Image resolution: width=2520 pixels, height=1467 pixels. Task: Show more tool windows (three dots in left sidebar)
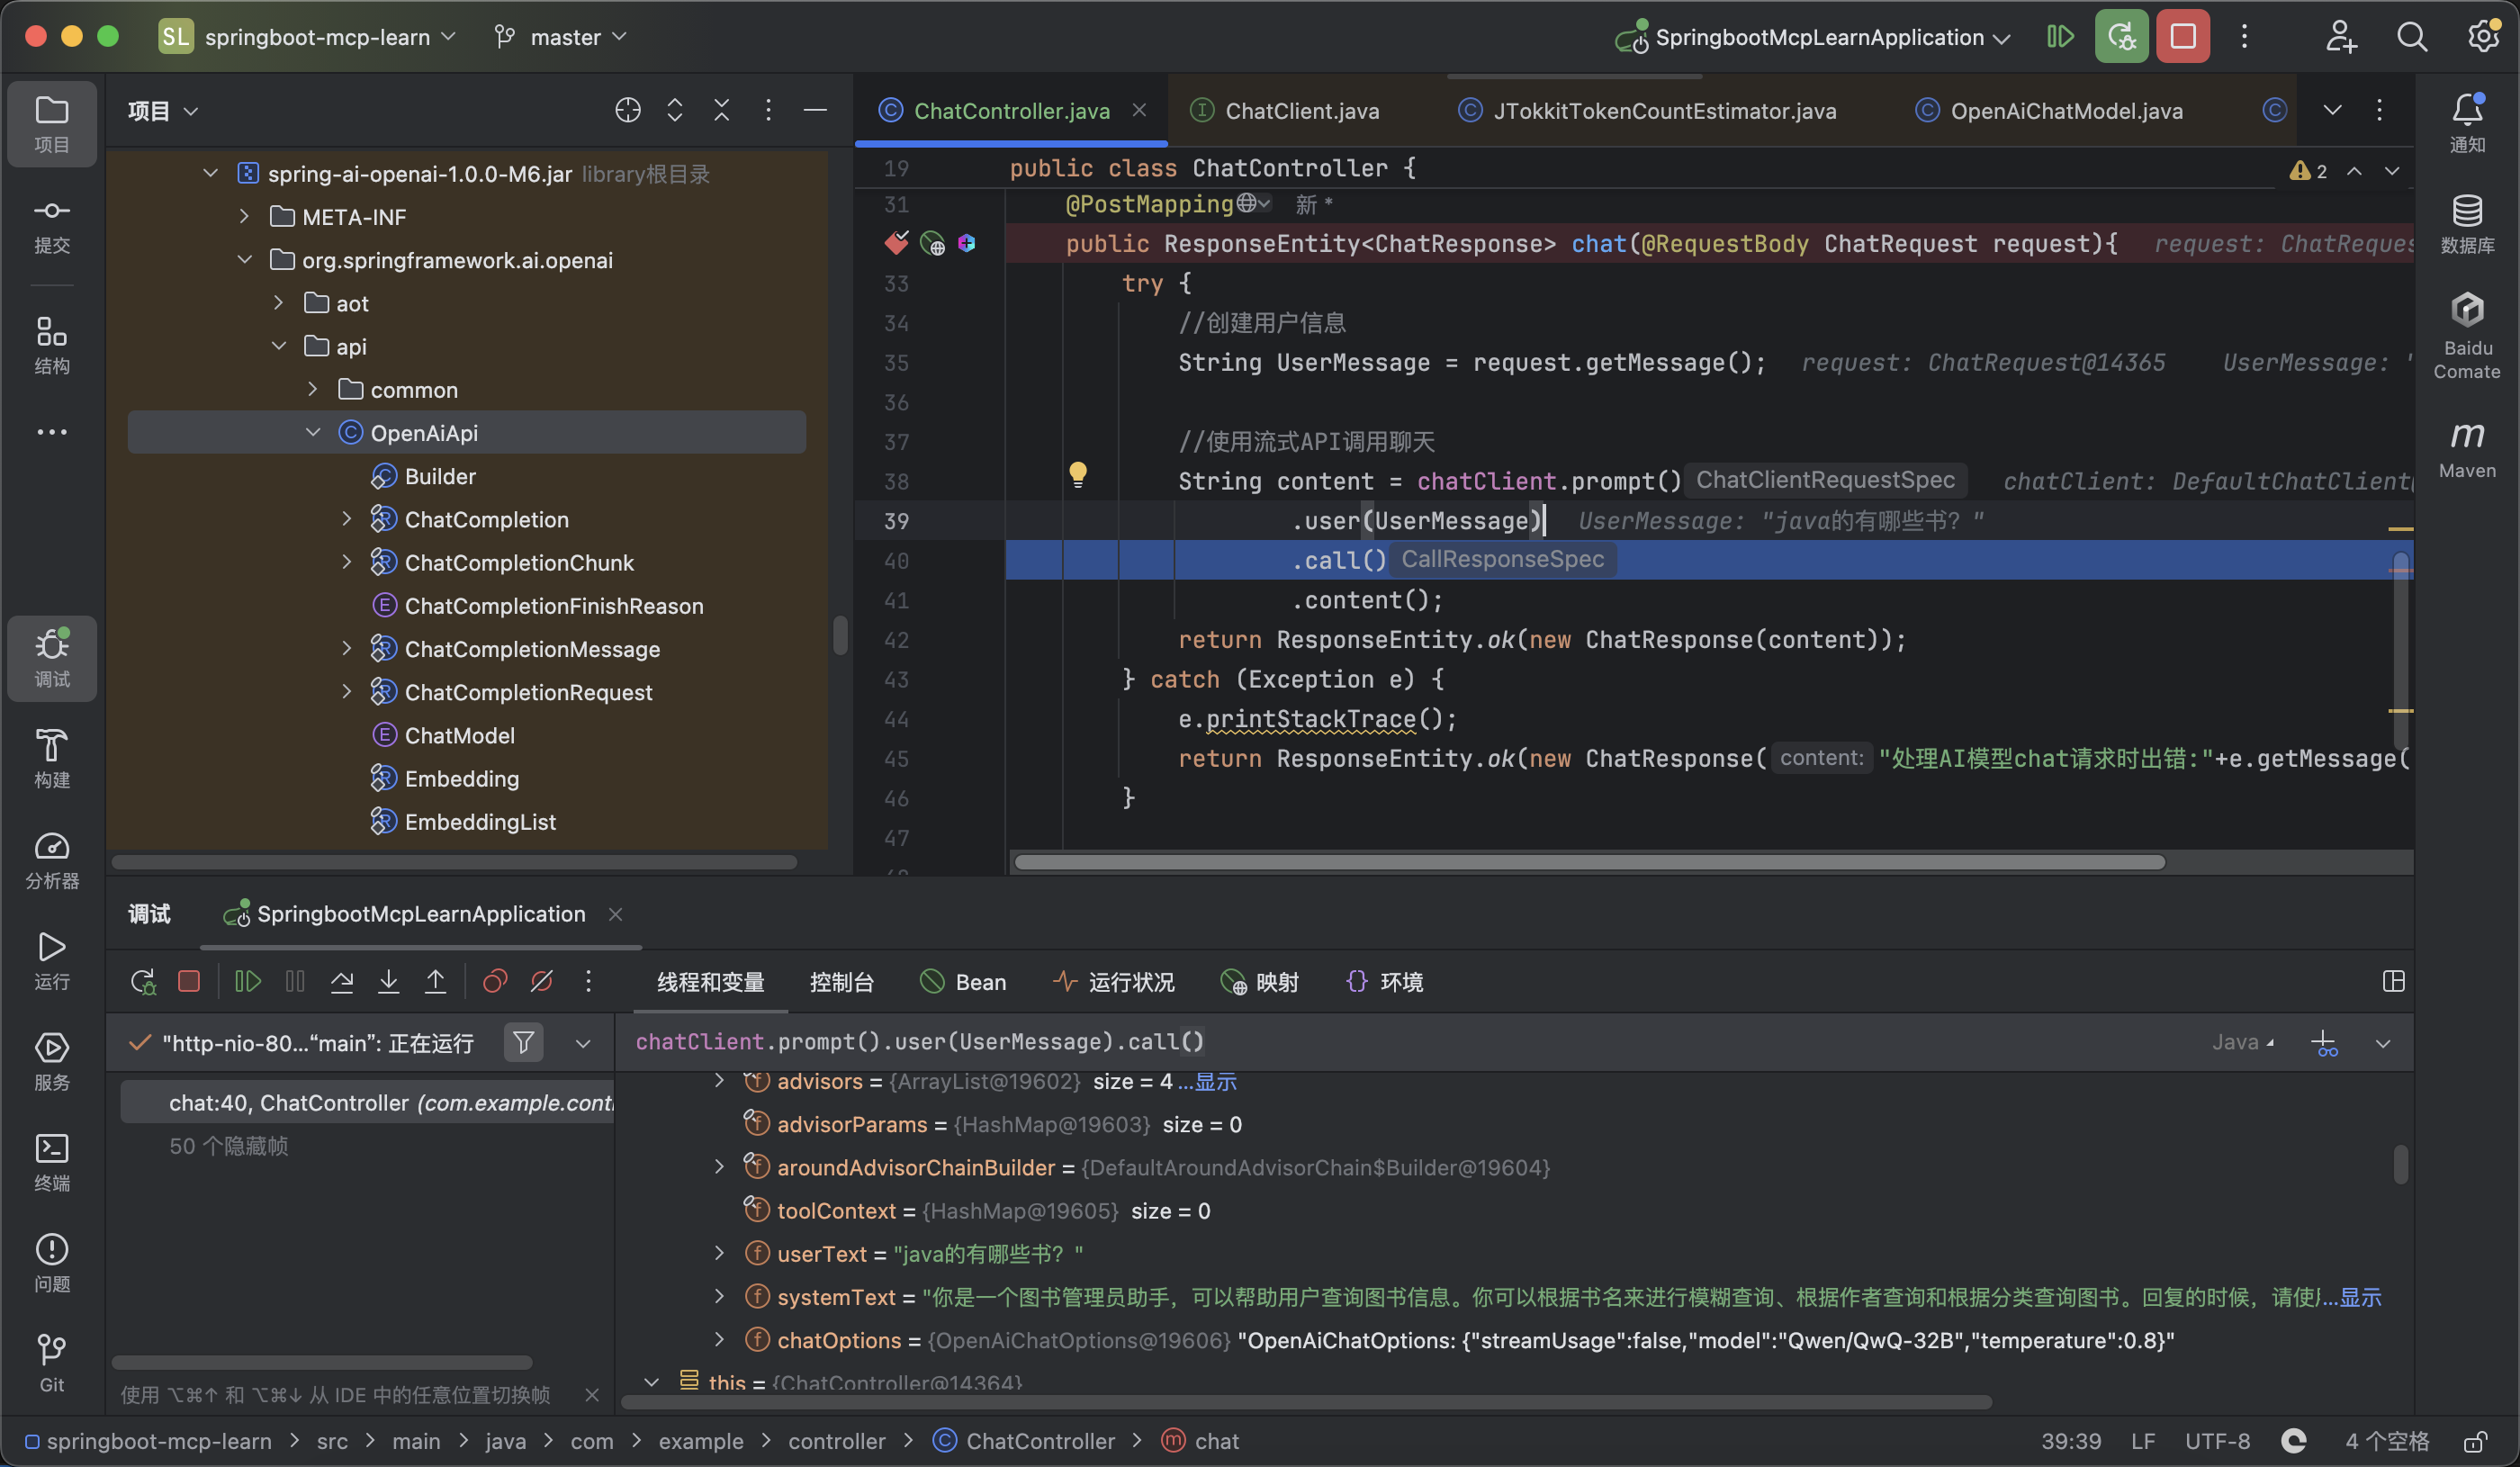[x=52, y=432]
